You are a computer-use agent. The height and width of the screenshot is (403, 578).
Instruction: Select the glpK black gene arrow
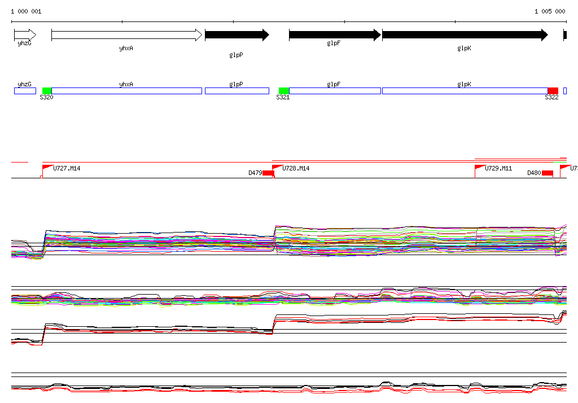[x=465, y=35]
